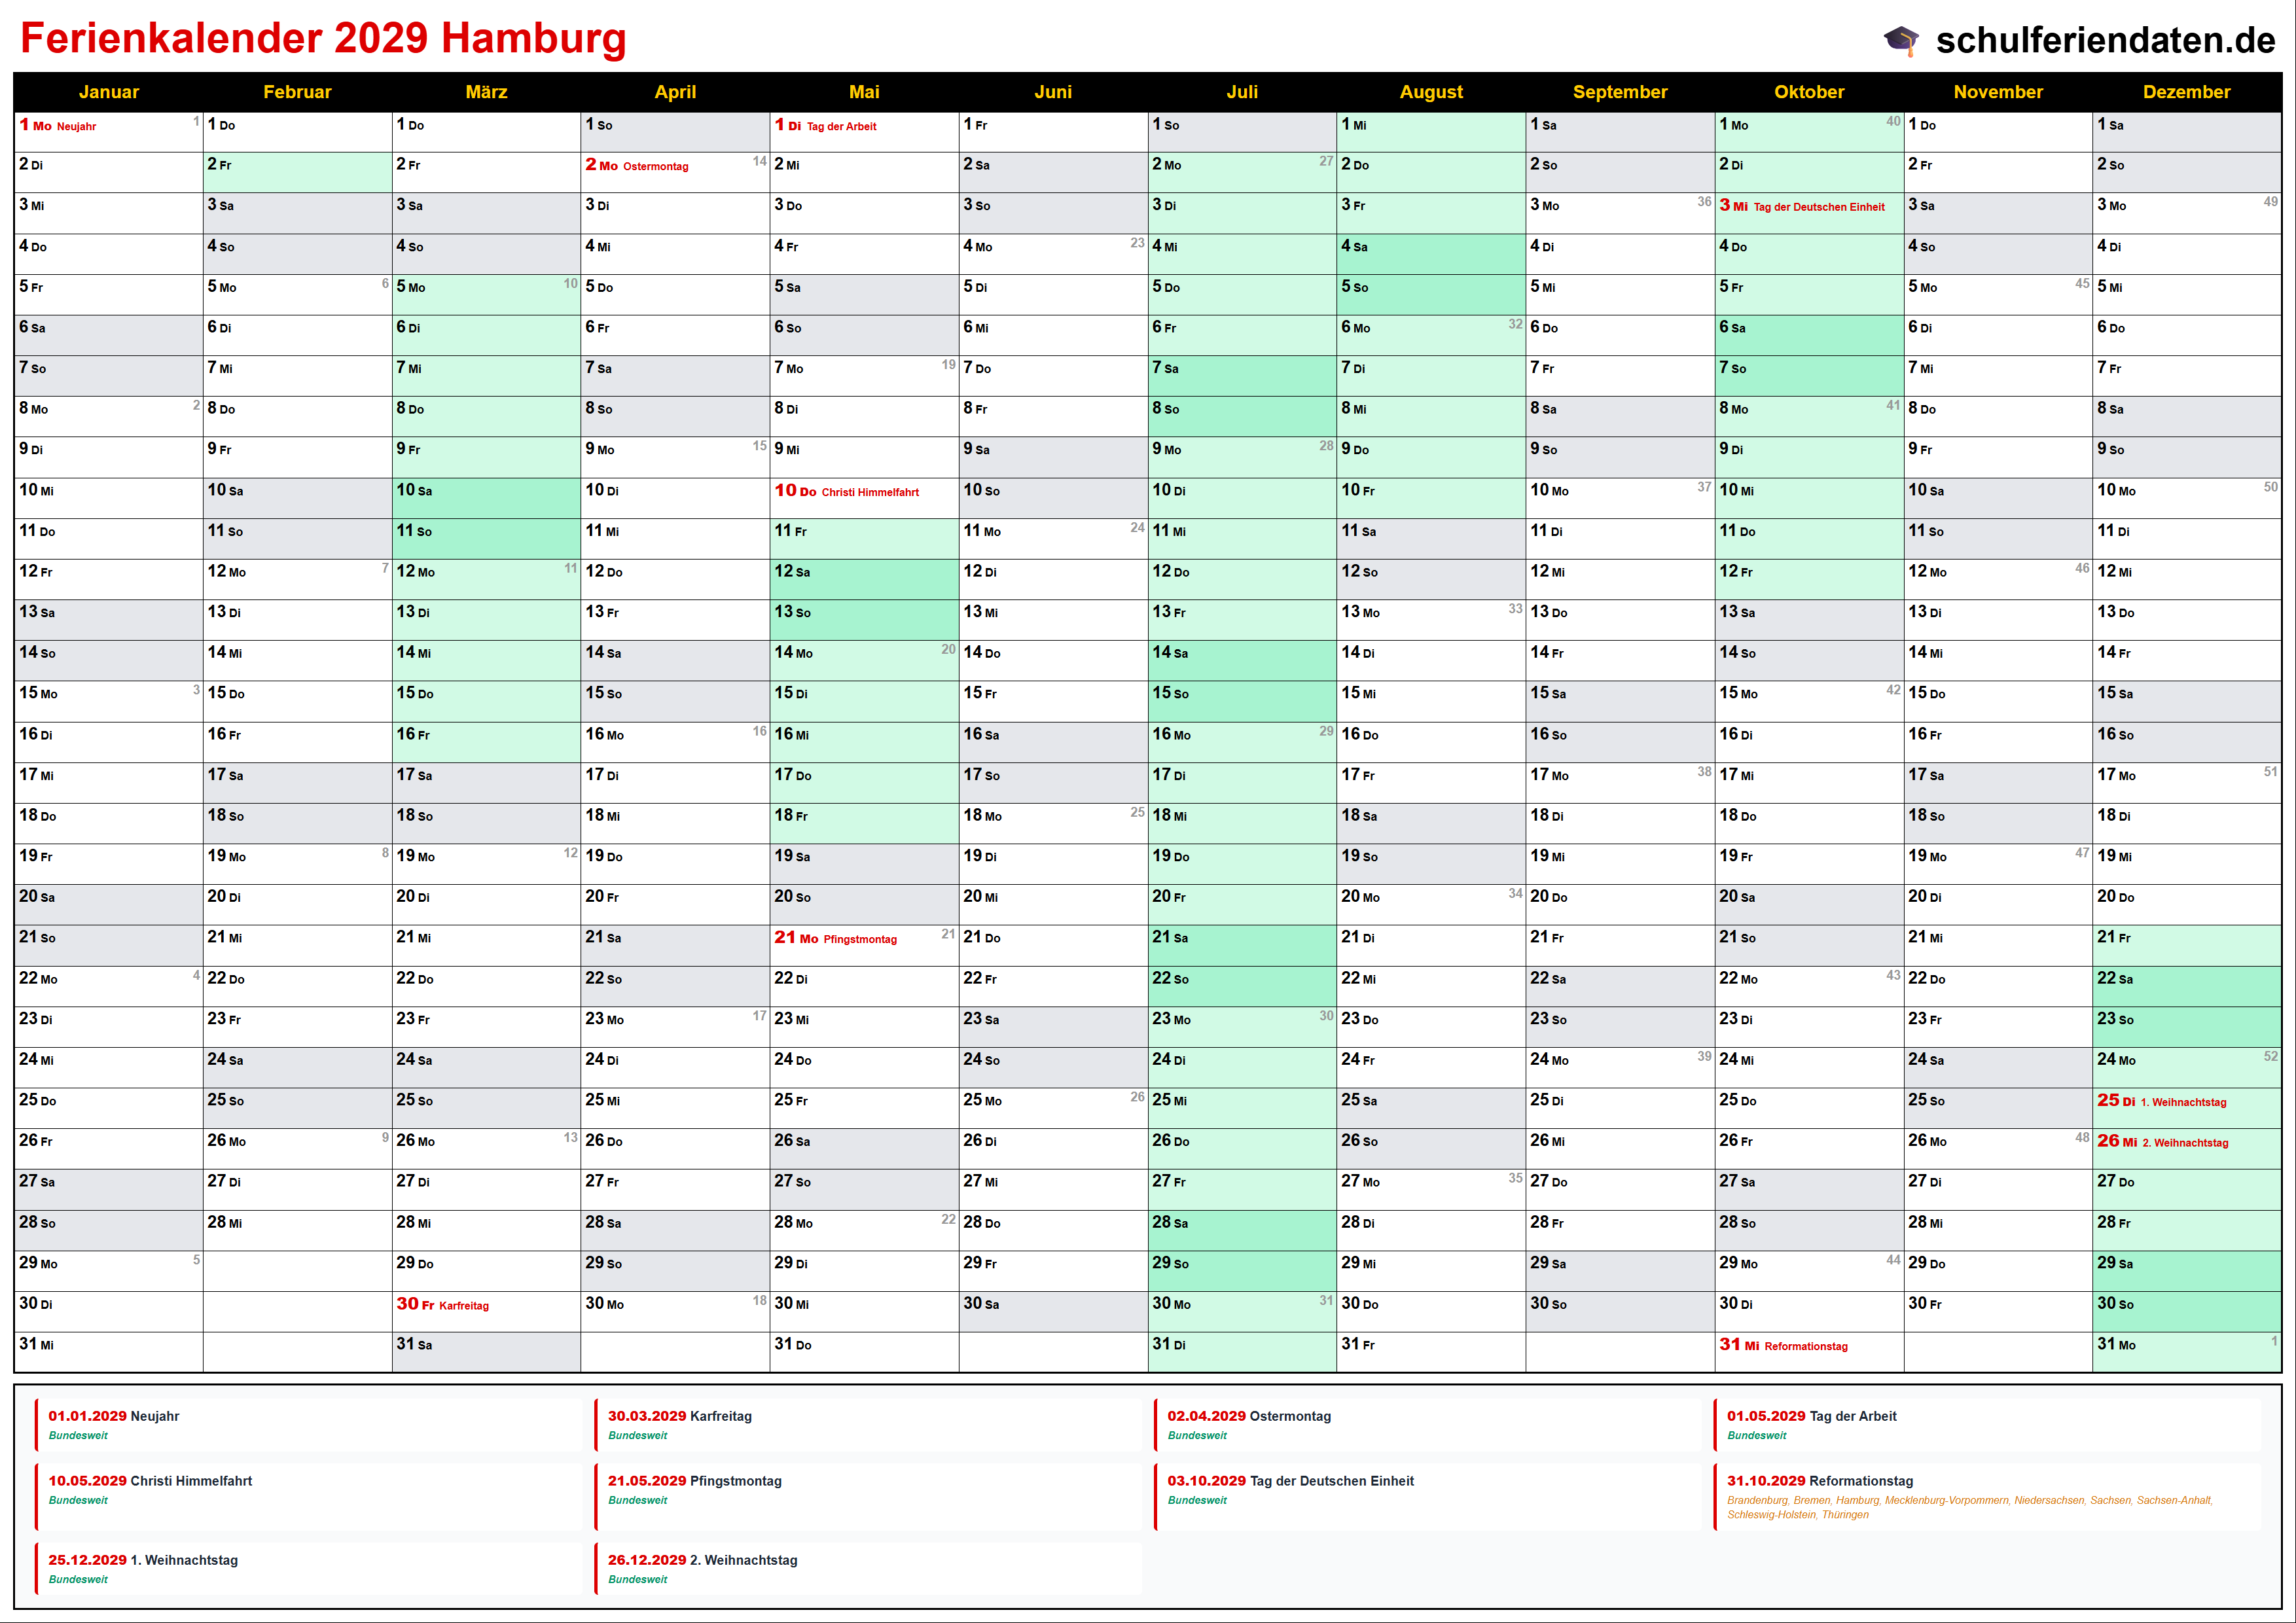Open the 01.01.2029 Neujahr legend entry
Image resolution: width=2296 pixels, height=1623 pixels.
tap(114, 1417)
